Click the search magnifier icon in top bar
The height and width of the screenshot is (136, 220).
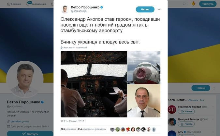(x=184, y=4)
